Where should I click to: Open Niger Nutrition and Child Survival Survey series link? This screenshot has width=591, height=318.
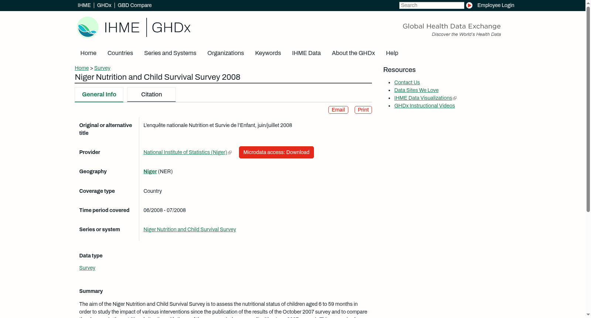[x=189, y=229]
